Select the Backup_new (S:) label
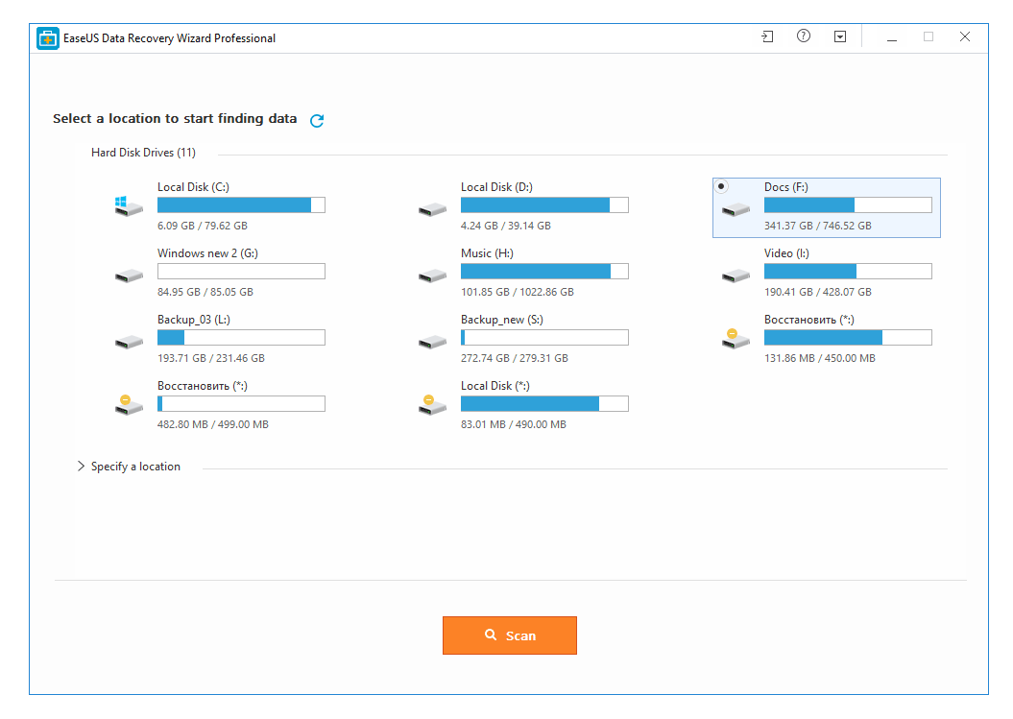Viewport: 1013px width, 719px height. point(502,320)
